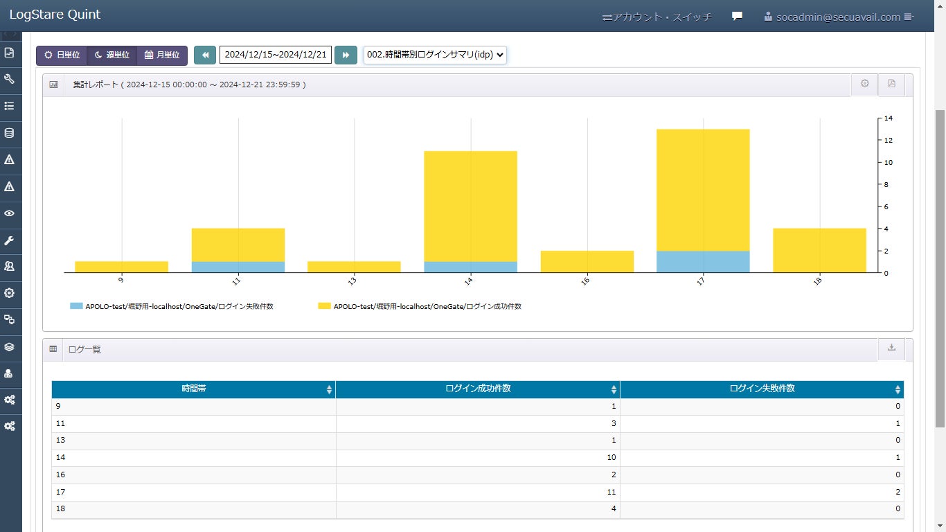Click the document icon in the sidebar
Viewport: 946px width, 532px height.
pyautogui.click(x=10, y=53)
